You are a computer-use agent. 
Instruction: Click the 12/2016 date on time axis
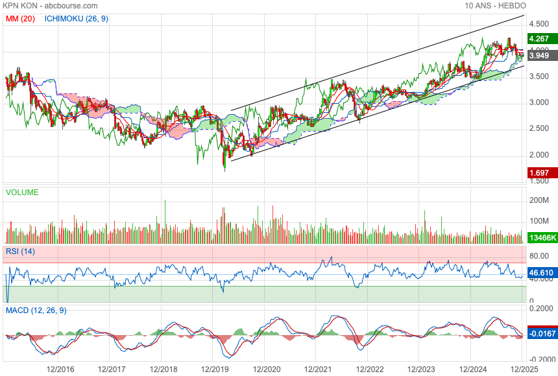(x=60, y=369)
